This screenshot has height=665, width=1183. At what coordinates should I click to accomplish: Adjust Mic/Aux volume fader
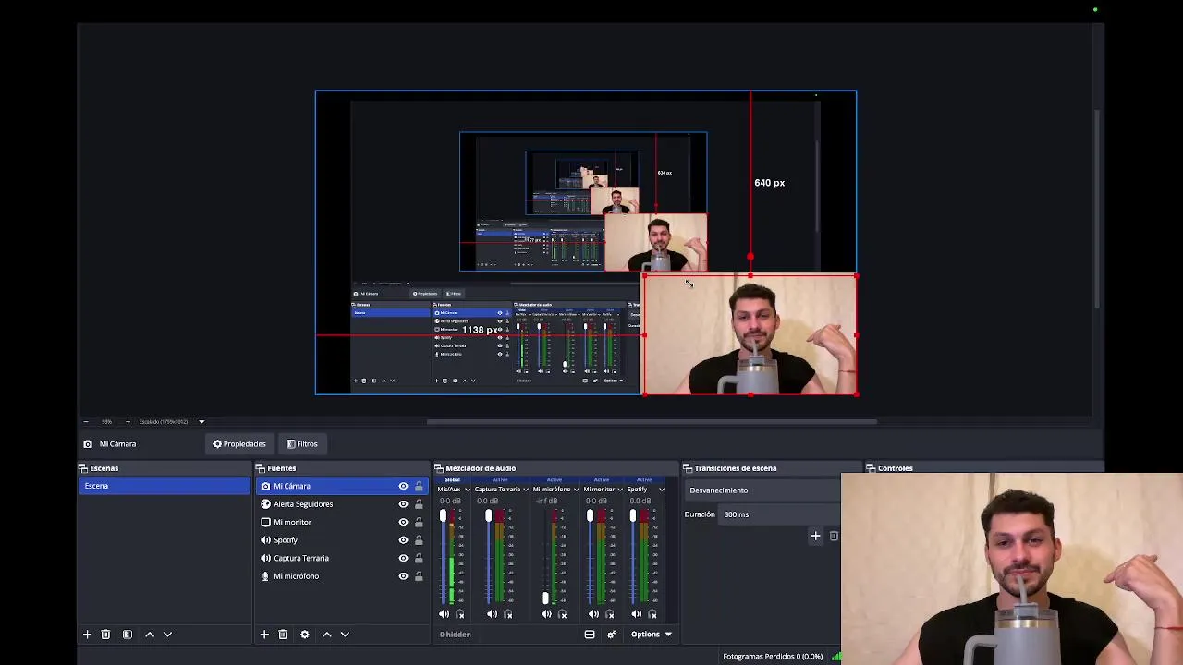click(443, 516)
